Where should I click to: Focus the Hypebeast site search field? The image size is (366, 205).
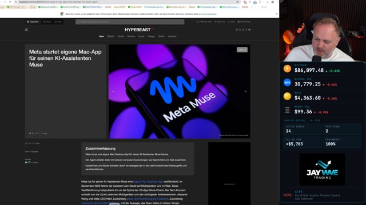[x=130, y=22]
